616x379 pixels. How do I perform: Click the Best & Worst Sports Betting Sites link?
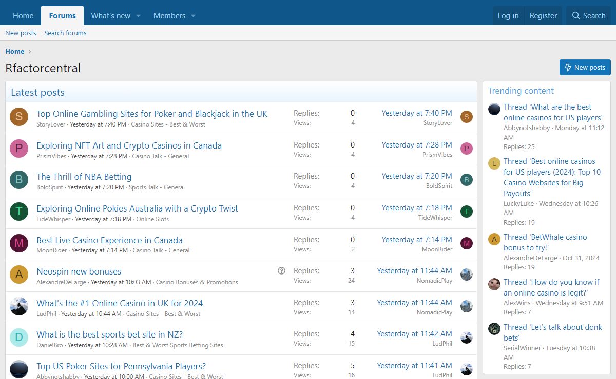tap(178, 345)
